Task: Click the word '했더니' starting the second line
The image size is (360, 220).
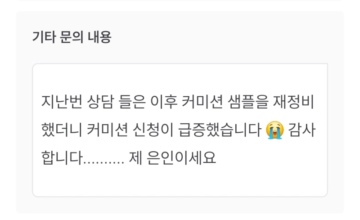Action: [62, 130]
